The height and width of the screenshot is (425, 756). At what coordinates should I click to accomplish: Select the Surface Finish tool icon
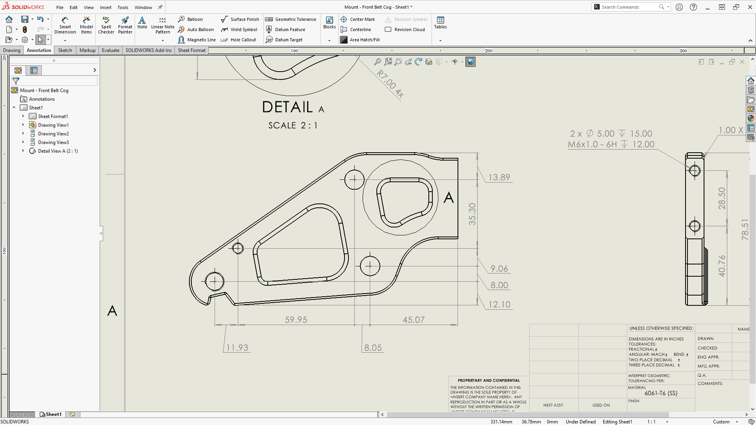pos(224,19)
